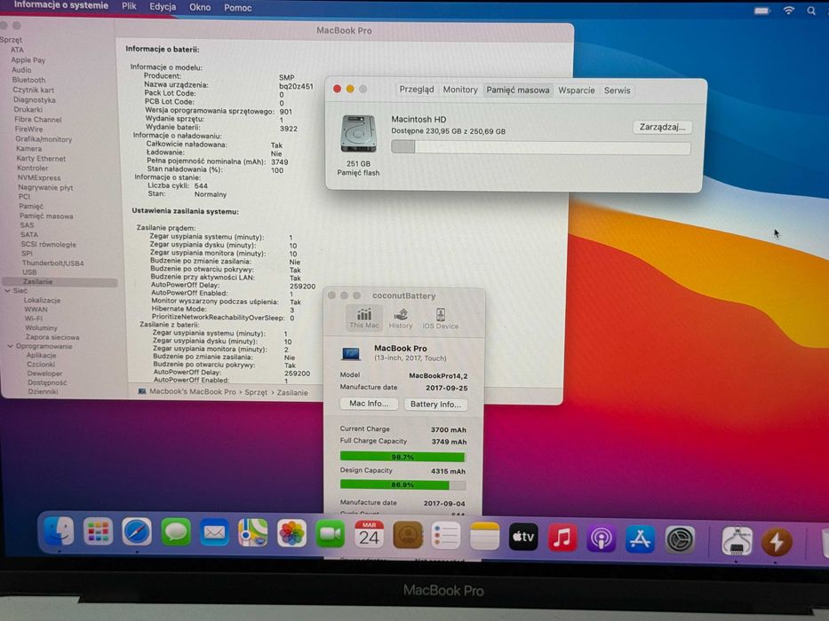Select Thunderbolt/USB4 in the sidebar
The image size is (829, 621).
[53, 263]
